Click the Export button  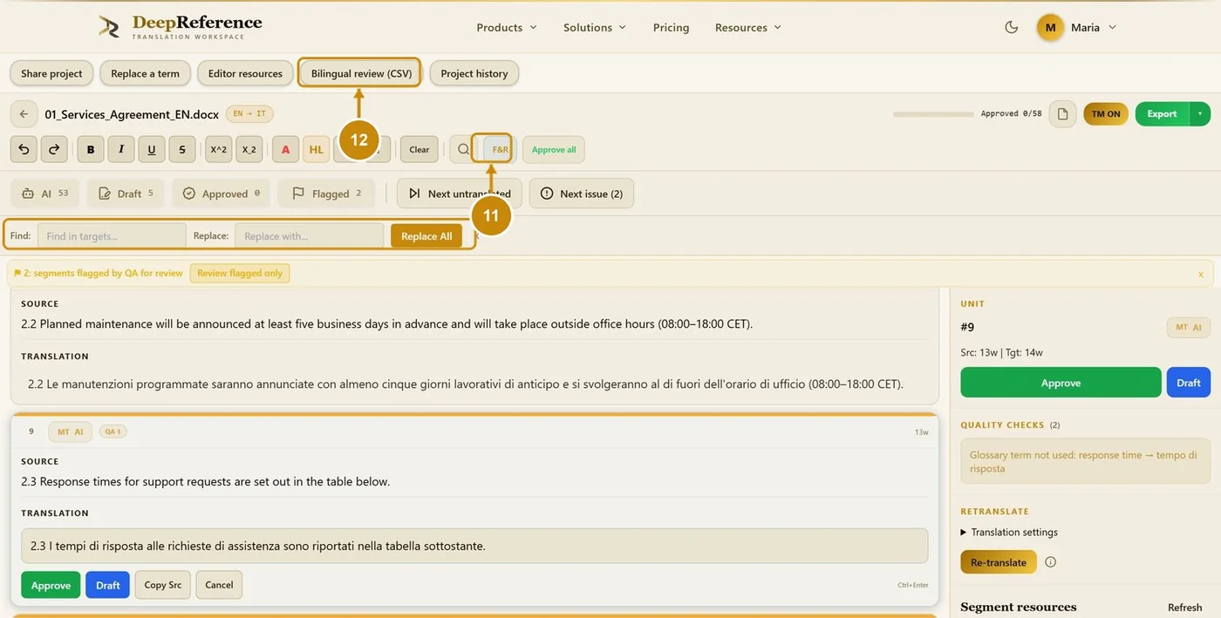tap(1162, 114)
